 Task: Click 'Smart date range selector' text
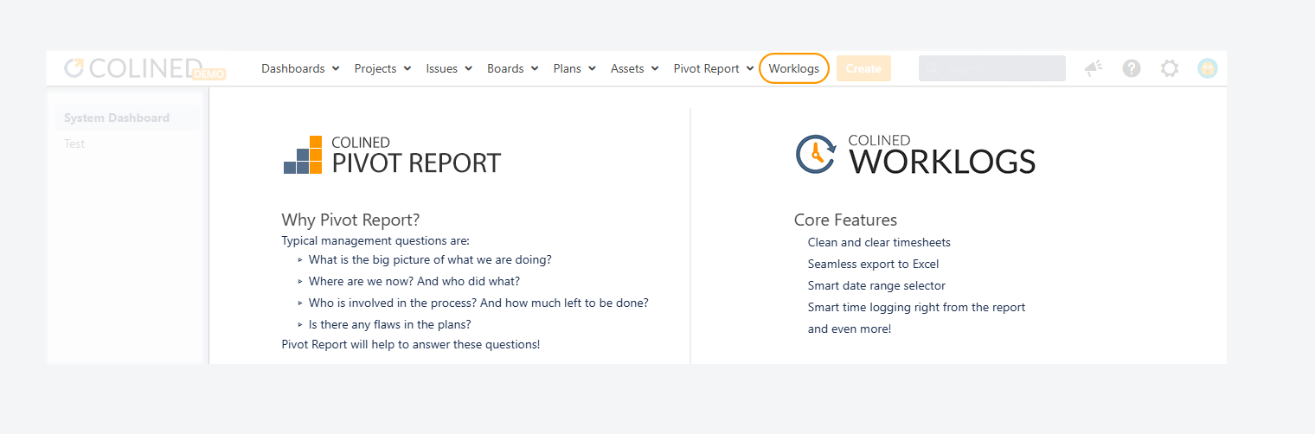[876, 285]
